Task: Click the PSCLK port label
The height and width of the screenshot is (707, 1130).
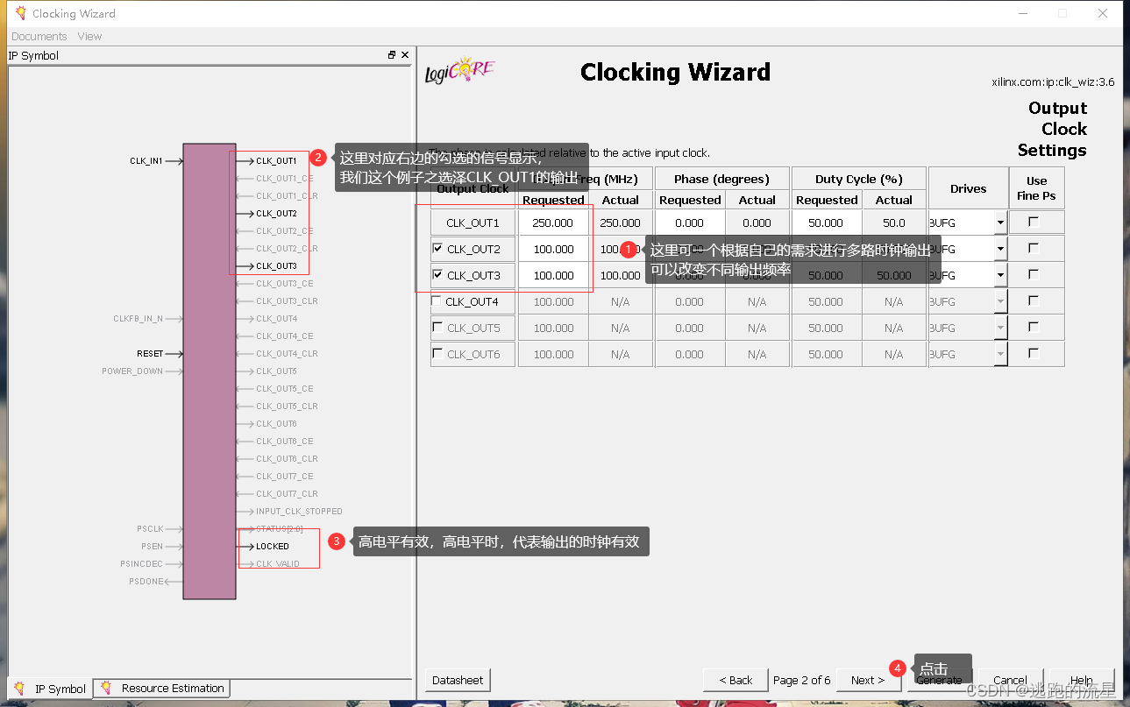Action: tap(151, 529)
